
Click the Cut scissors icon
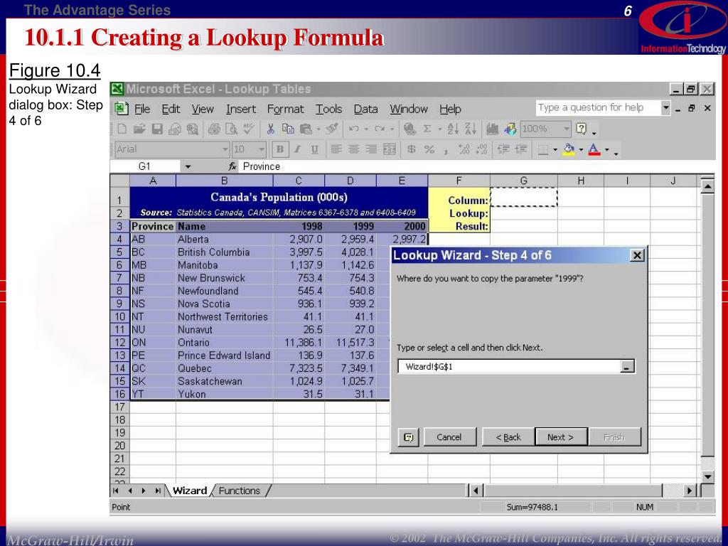click(271, 129)
